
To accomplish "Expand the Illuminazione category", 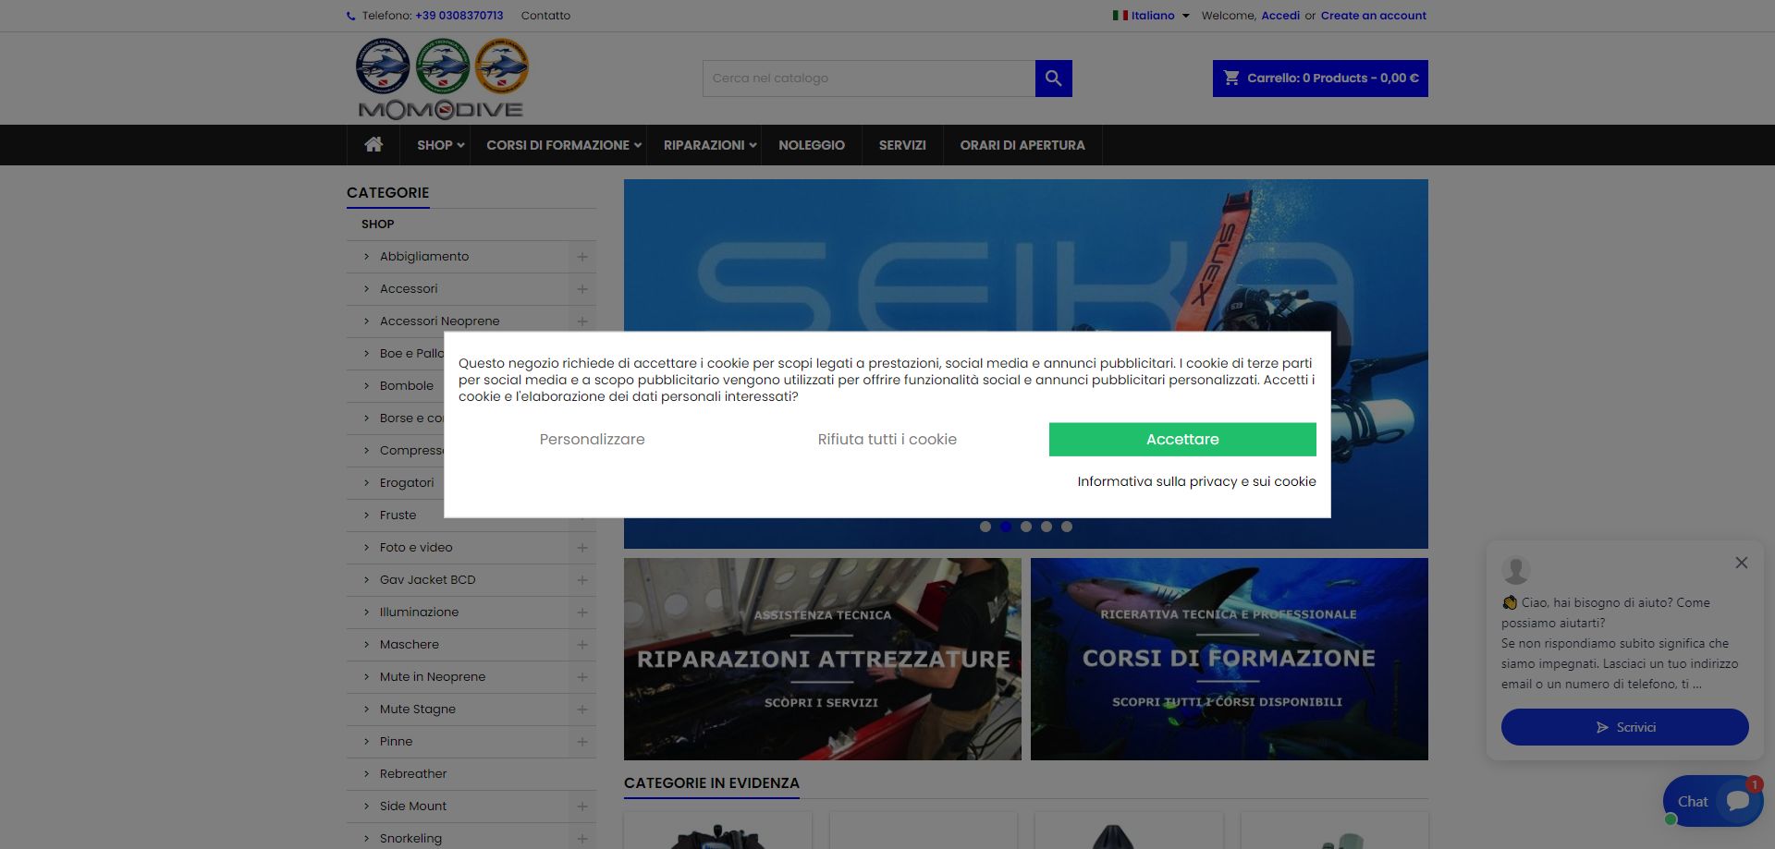I will coord(582,612).
